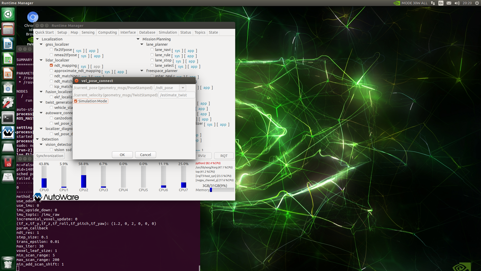
Task: Switch to the Simulation tab
Action: (x=168, y=32)
